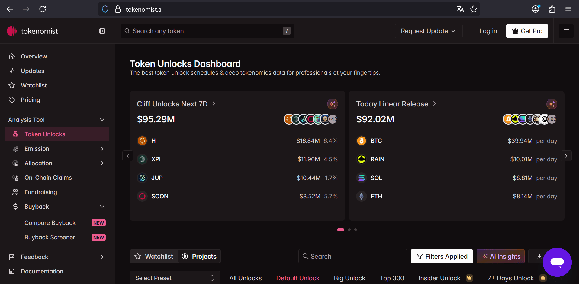Click the ETH token icon

pos(361,196)
